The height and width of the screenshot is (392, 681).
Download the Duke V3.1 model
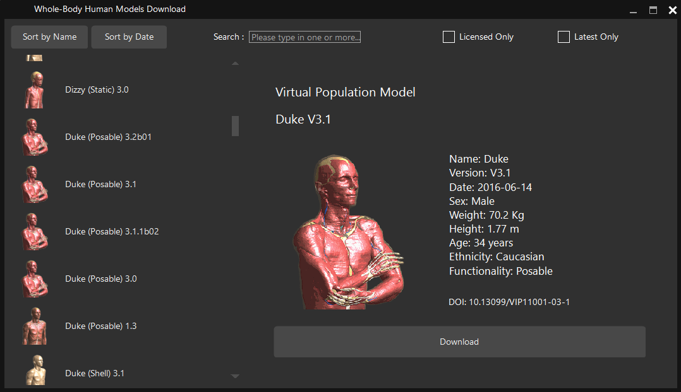click(x=459, y=342)
